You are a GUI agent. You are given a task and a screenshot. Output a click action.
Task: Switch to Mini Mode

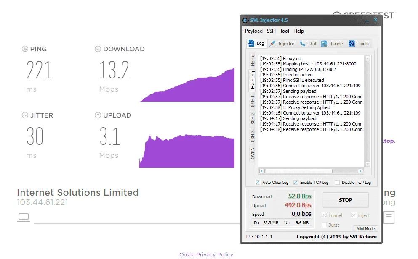tap(365, 228)
